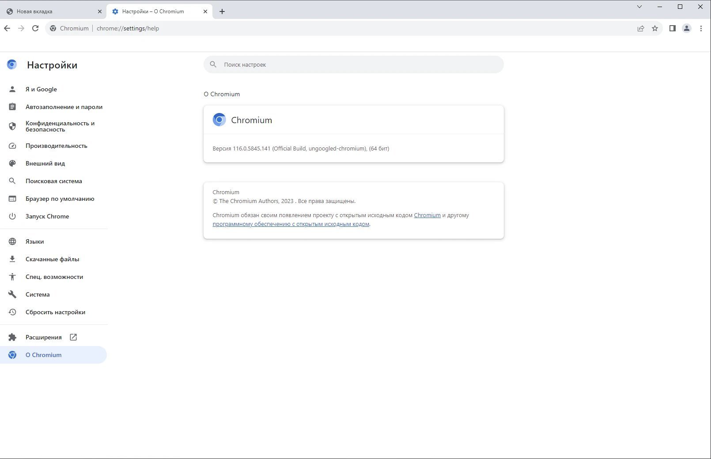The height and width of the screenshot is (459, 711).
Task: Click the forward navigation arrow
Action: 21,28
